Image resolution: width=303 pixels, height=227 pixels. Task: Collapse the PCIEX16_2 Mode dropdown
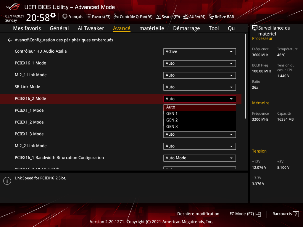pos(200,99)
